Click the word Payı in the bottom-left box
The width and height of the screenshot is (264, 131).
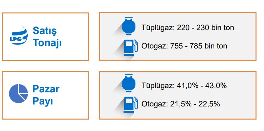(43, 101)
